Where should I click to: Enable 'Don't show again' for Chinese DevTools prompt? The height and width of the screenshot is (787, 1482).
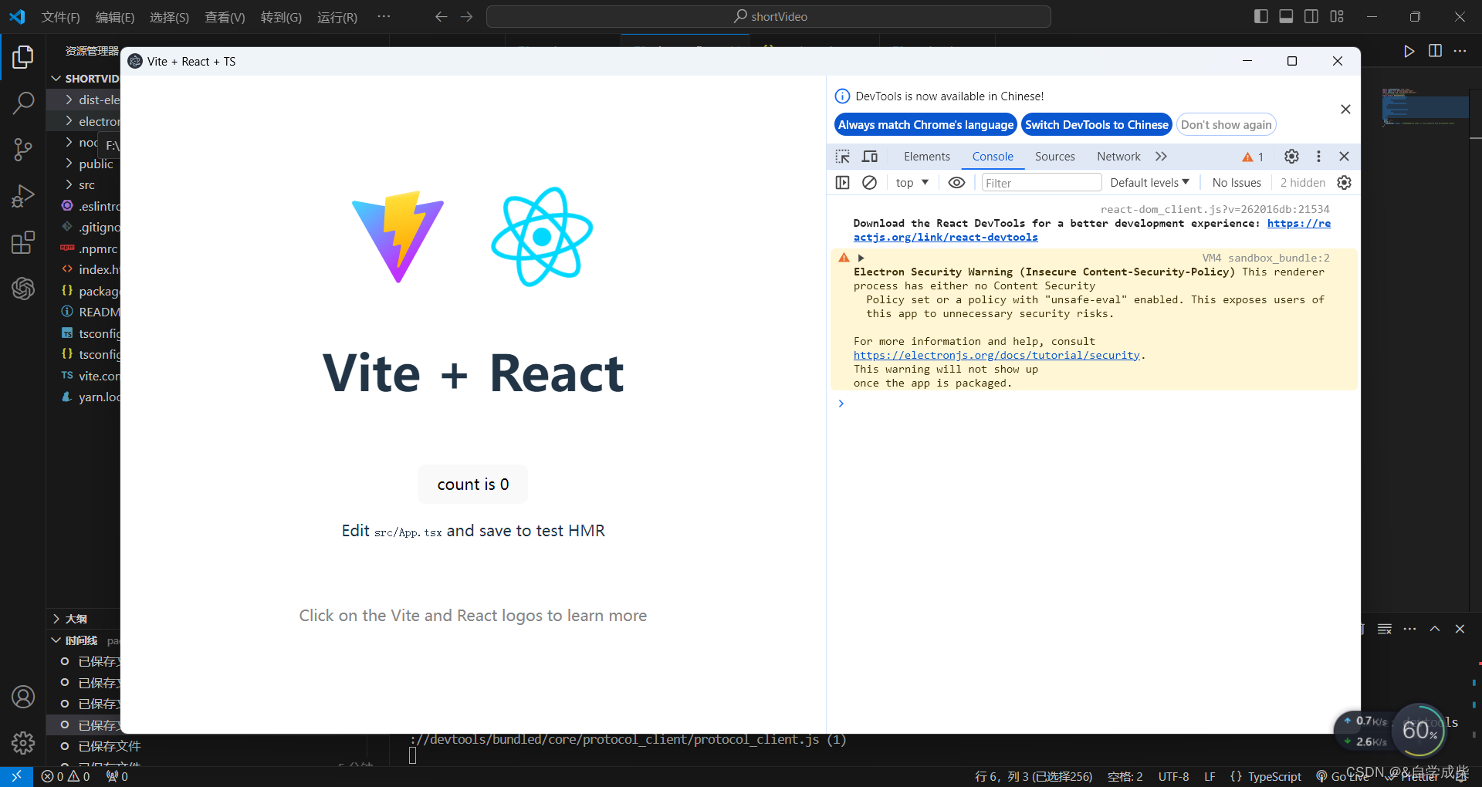pyautogui.click(x=1226, y=124)
